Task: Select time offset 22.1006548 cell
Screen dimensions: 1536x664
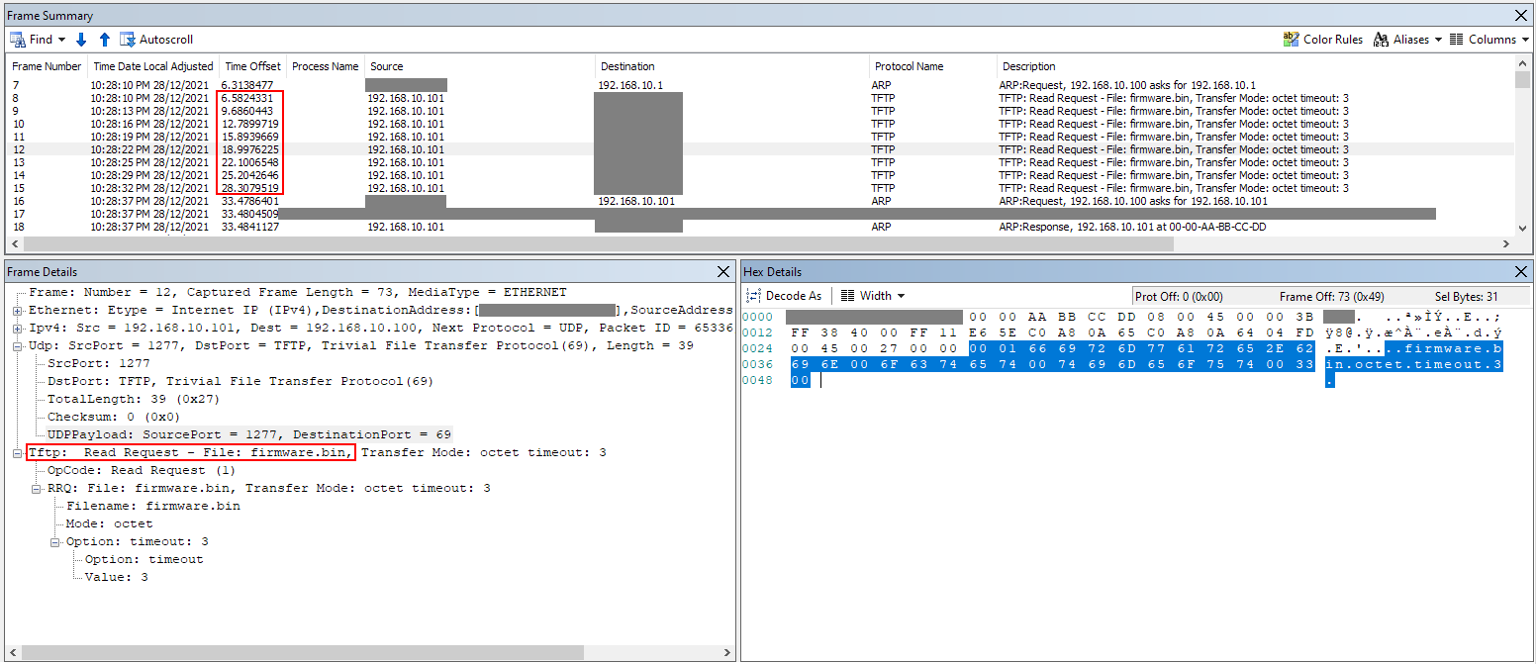Action: pos(249,162)
